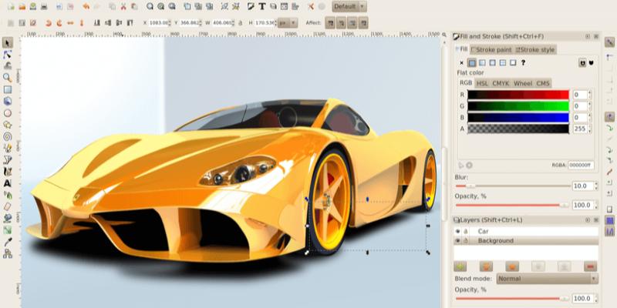This screenshot has width=617, height=308.
Task: Hide the Background layer with eye icon
Action: pyautogui.click(x=457, y=241)
